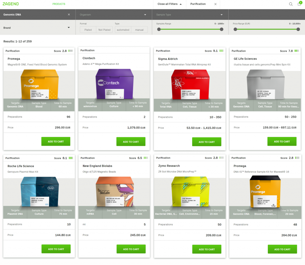305x265 pixels.
Task: Expand the Sample Type dropdown
Action: pos(190,15)
